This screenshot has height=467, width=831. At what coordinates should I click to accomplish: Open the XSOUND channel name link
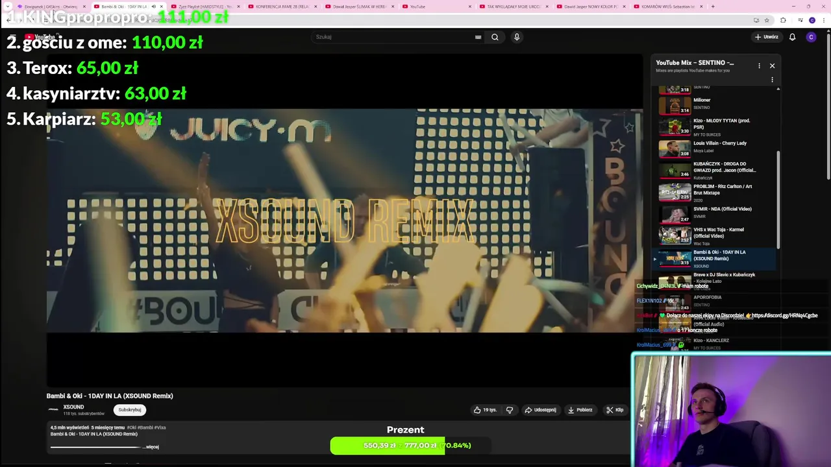tap(73, 407)
